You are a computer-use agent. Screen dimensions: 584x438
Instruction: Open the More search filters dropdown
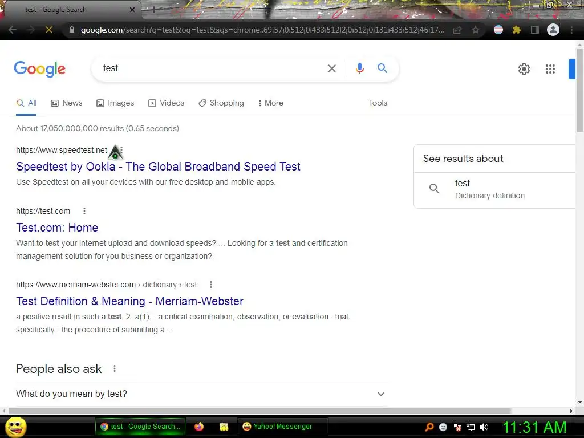point(271,103)
